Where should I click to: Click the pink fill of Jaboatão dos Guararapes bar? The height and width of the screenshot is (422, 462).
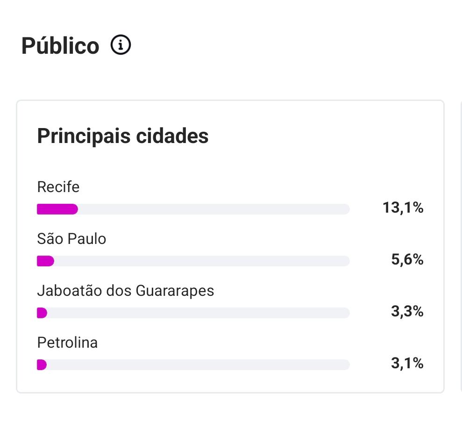coord(42,313)
